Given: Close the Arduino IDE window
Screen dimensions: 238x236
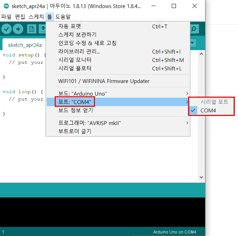Looking at the screenshot, I should click(195, 6).
